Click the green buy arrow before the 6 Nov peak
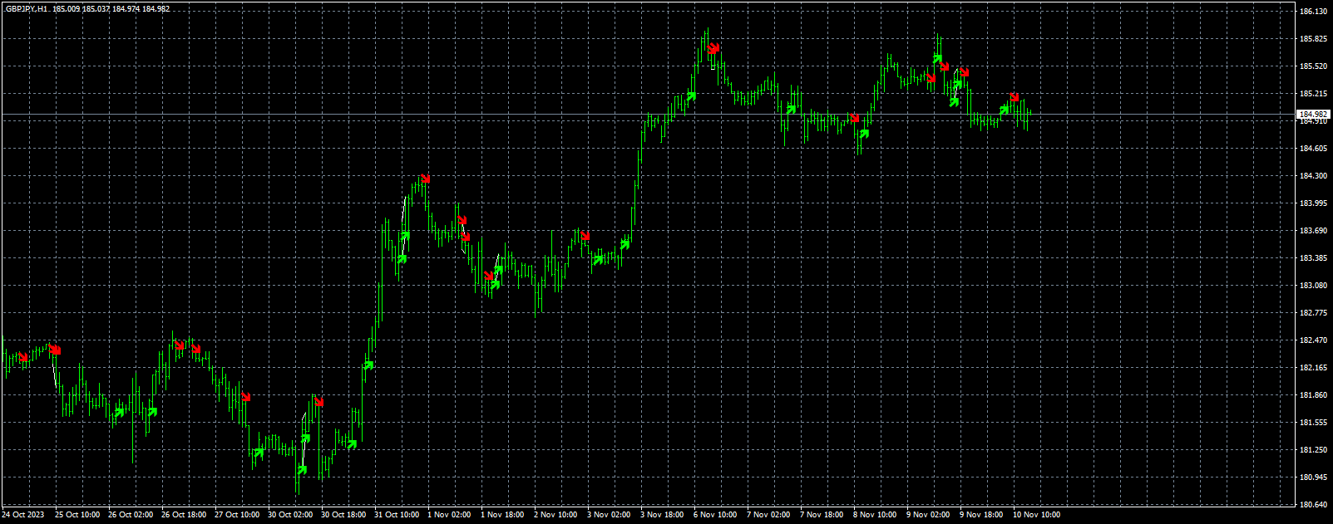 pyautogui.click(x=691, y=97)
